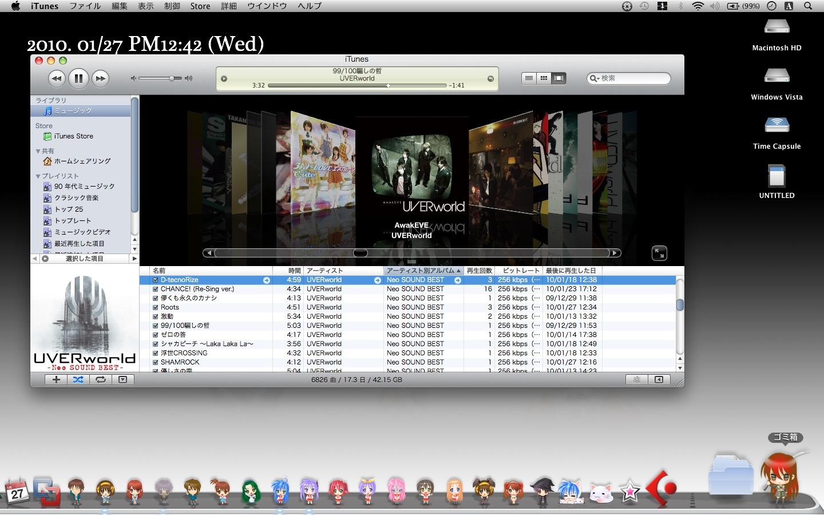Image resolution: width=824 pixels, height=515 pixels.
Task: Collapse the 共有 section triangle
Action: coord(38,151)
